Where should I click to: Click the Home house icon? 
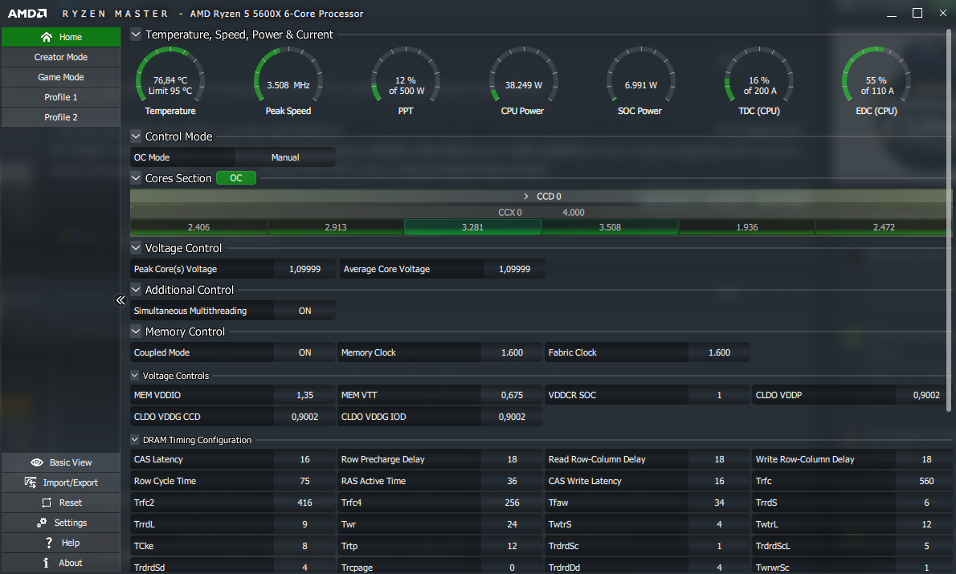(x=47, y=37)
